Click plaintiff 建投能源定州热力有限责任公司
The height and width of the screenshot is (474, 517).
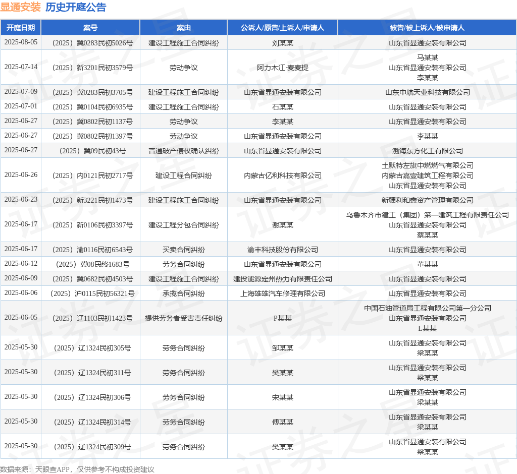283,279
